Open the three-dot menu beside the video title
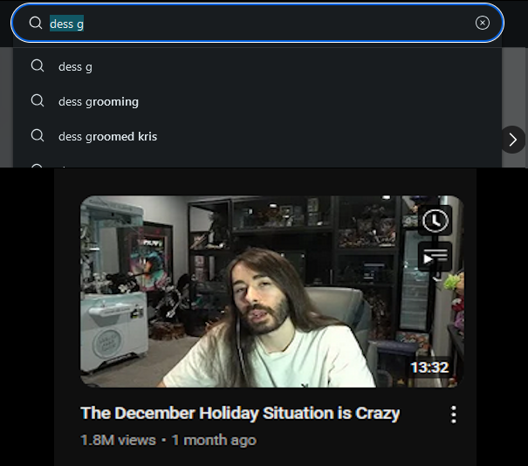The height and width of the screenshot is (466, 528). pos(454,415)
